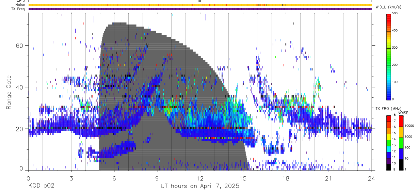
Task: Click the 12 hour tick on time axis
Action: pyautogui.click(x=200, y=178)
